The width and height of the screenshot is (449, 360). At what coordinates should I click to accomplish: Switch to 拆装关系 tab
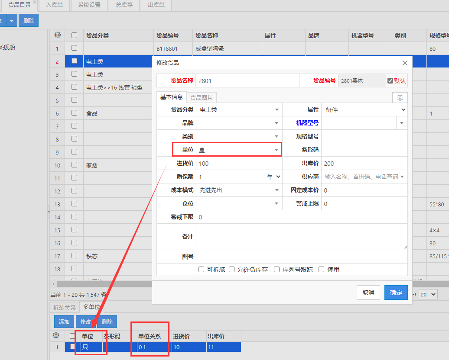65,307
